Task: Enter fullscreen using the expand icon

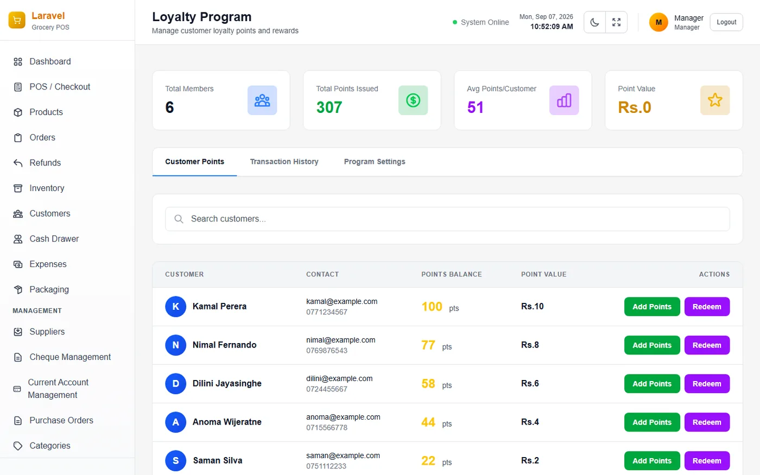Action: tap(617, 22)
